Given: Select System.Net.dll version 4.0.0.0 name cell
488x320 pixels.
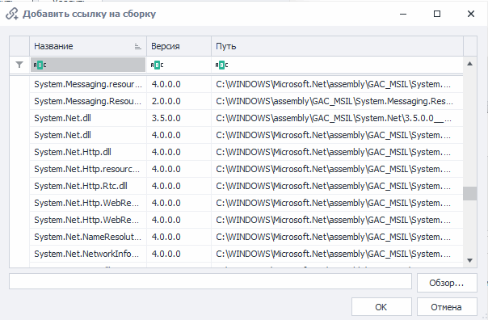Looking at the screenshot, I should [x=88, y=135].
